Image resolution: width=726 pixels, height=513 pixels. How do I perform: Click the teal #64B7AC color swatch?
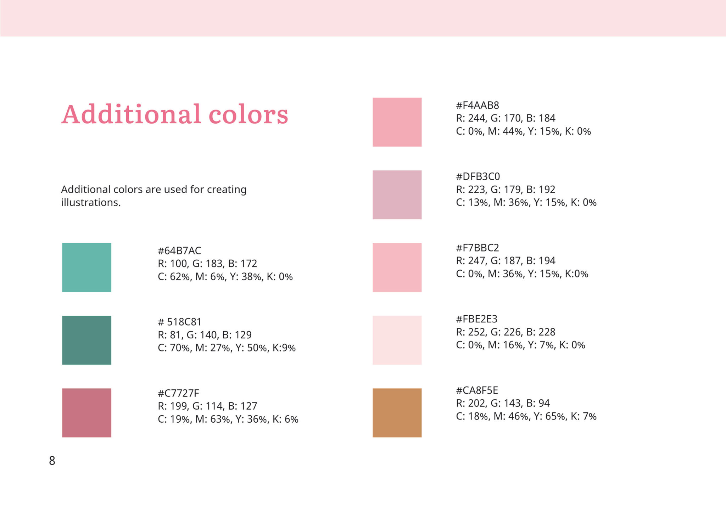click(86, 267)
